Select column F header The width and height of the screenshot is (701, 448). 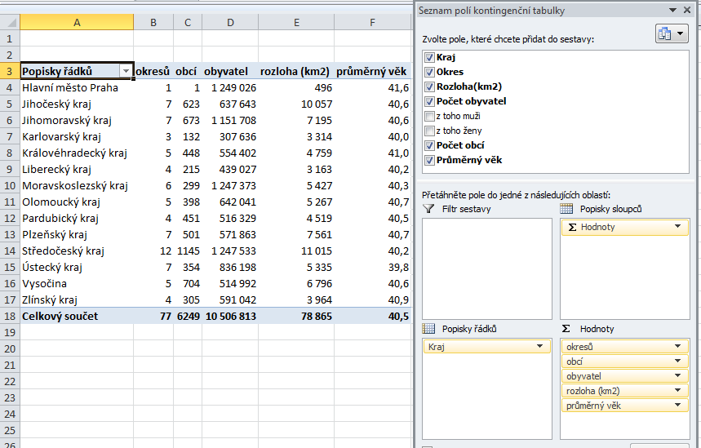tap(372, 22)
